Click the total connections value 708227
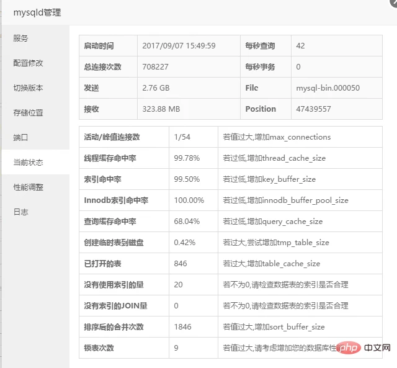397x368 pixels. 155,67
